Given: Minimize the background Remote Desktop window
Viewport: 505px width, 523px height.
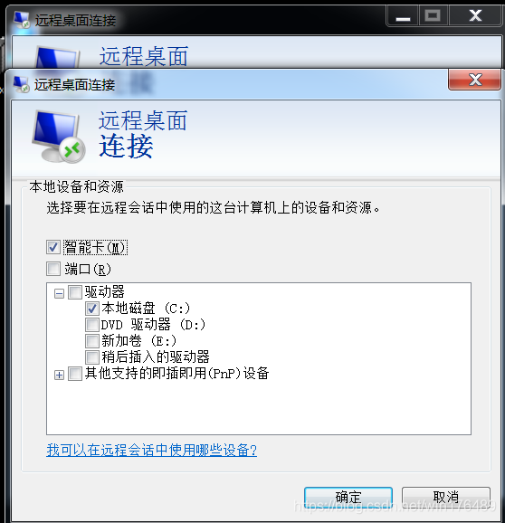Looking at the screenshot, I should (403, 16).
